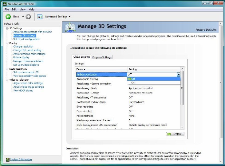Click the Feature column header
Viewport: 225px width, 166px height.
point(101,69)
